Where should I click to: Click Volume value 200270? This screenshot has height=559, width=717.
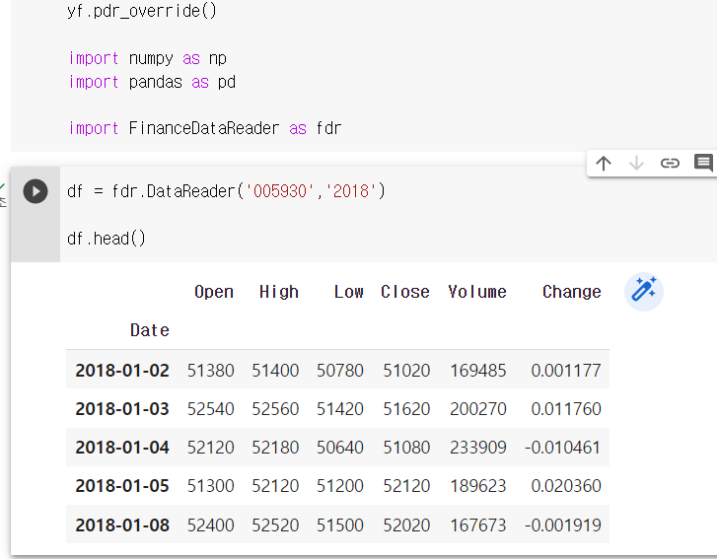(x=478, y=408)
